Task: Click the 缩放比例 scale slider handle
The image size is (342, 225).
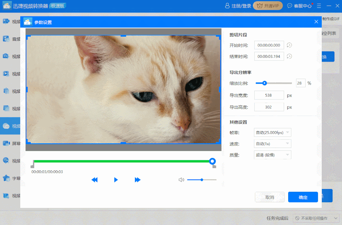Action: point(264,83)
